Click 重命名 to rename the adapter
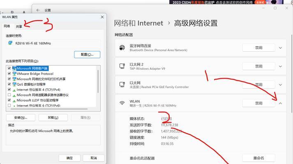Screen dimensions: 293x164 [258, 158]
